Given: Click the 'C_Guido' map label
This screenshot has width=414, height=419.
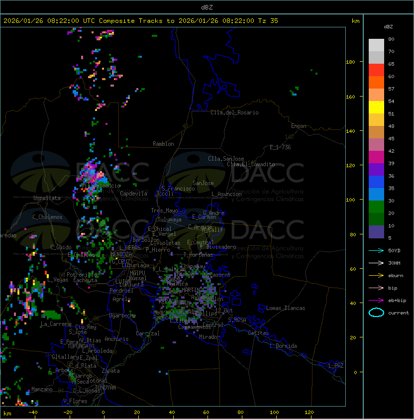Looking at the screenshot, I should 61,247.
